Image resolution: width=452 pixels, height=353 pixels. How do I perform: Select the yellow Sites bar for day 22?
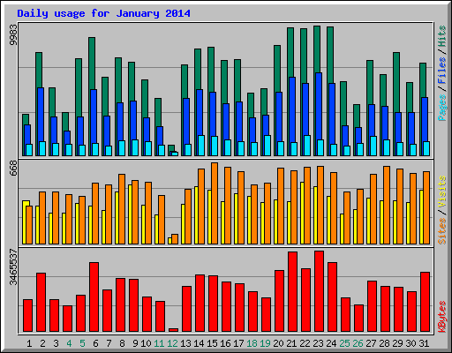pyautogui.click(x=302, y=213)
